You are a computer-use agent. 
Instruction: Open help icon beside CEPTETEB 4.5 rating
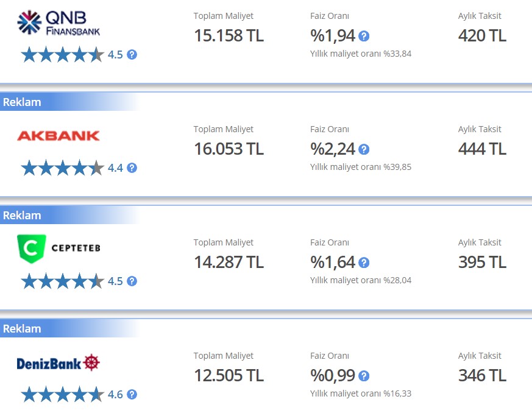pyautogui.click(x=132, y=281)
